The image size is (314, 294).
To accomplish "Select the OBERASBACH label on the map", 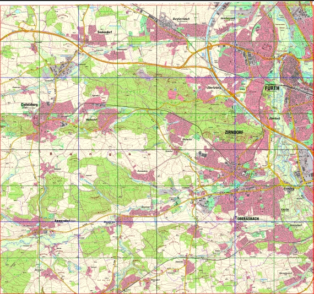I will point(248,219).
